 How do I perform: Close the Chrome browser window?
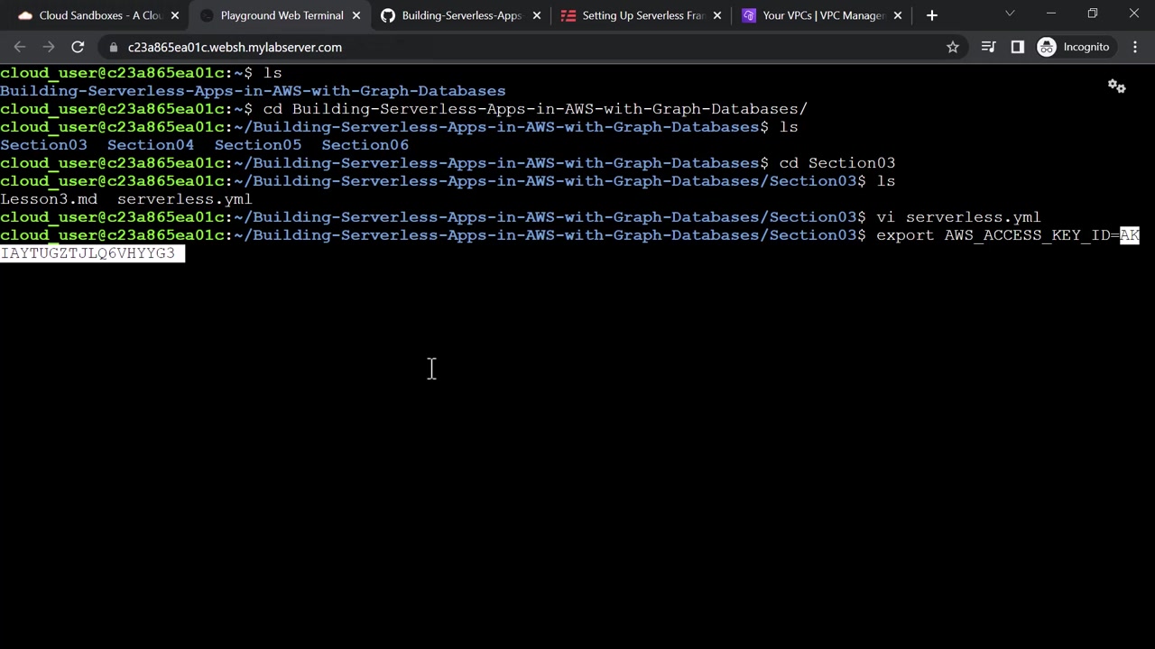(1134, 14)
